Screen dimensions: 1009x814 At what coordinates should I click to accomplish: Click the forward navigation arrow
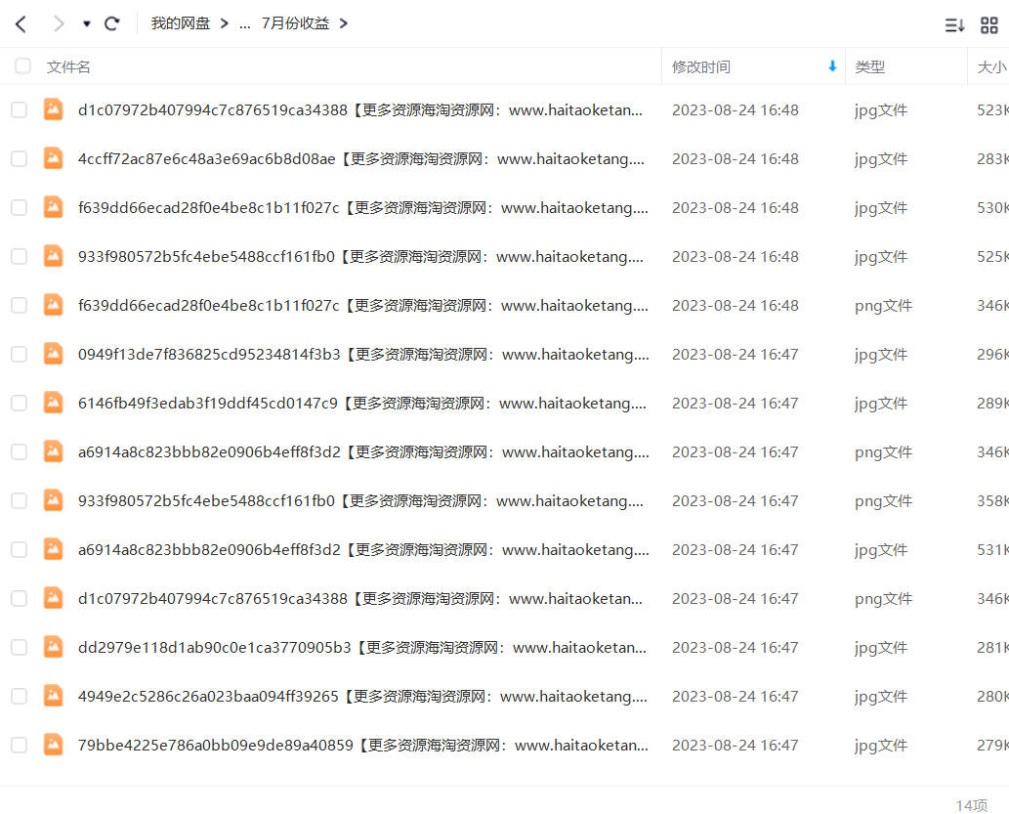59,24
